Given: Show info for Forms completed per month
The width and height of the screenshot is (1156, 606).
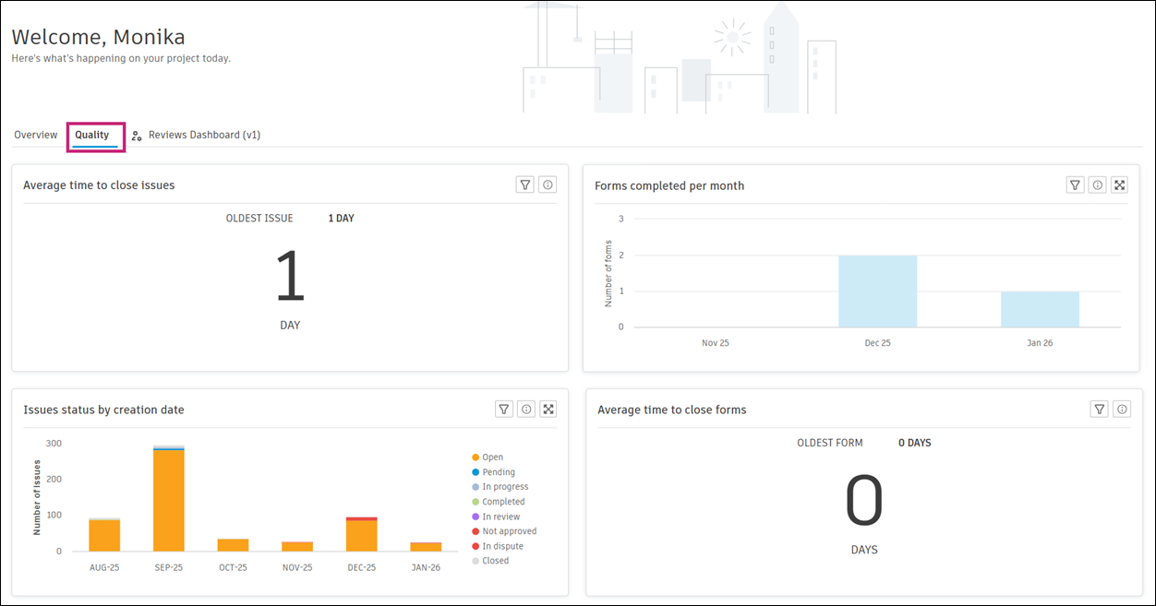Looking at the screenshot, I should (1097, 184).
